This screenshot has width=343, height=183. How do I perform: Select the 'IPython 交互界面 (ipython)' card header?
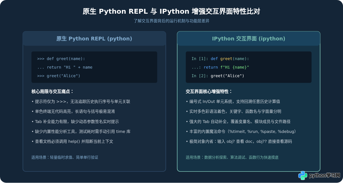click(x=249, y=39)
